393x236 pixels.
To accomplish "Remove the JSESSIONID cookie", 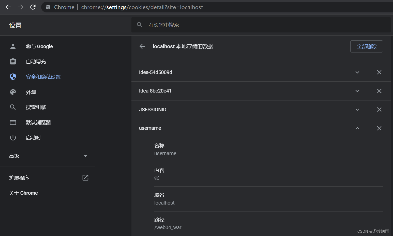I will click(x=379, y=110).
